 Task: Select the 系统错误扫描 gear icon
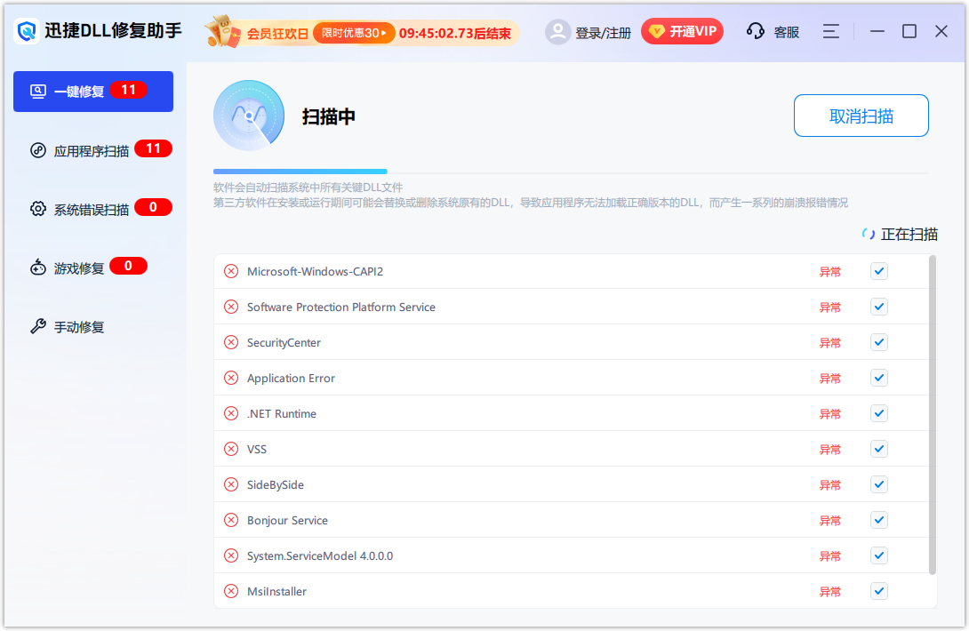click(38, 208)
